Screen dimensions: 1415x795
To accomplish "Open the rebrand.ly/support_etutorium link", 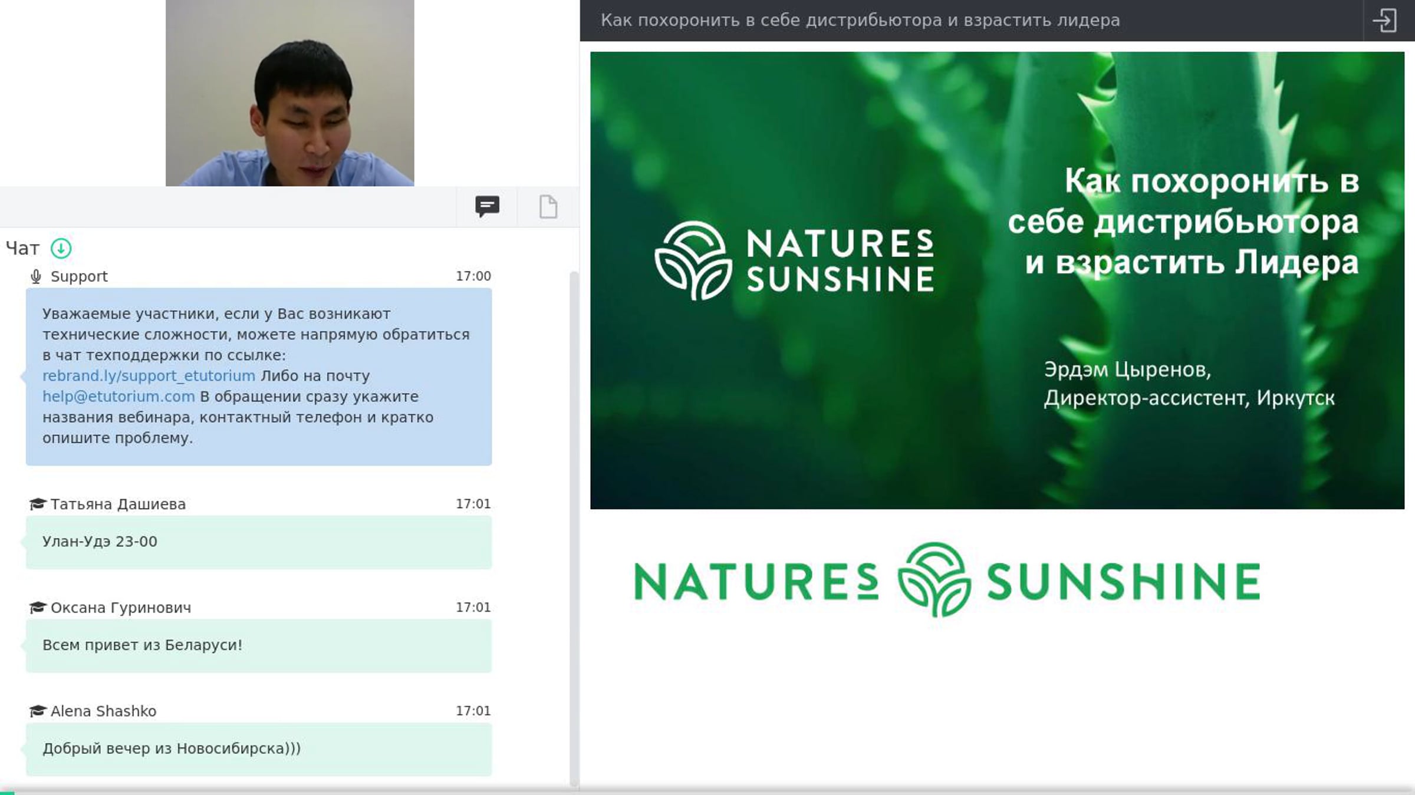I will pos(149,376).
